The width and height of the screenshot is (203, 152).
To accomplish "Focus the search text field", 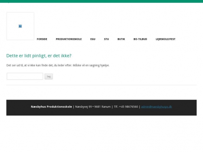I will pos(25,76).
